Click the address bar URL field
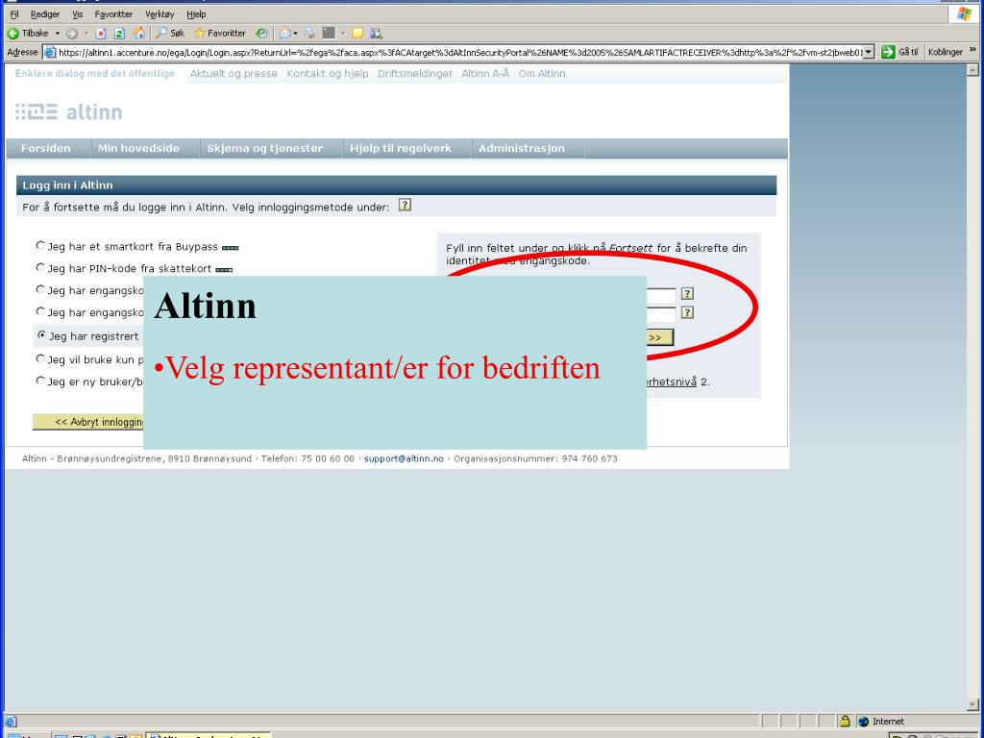 [460, 52]
